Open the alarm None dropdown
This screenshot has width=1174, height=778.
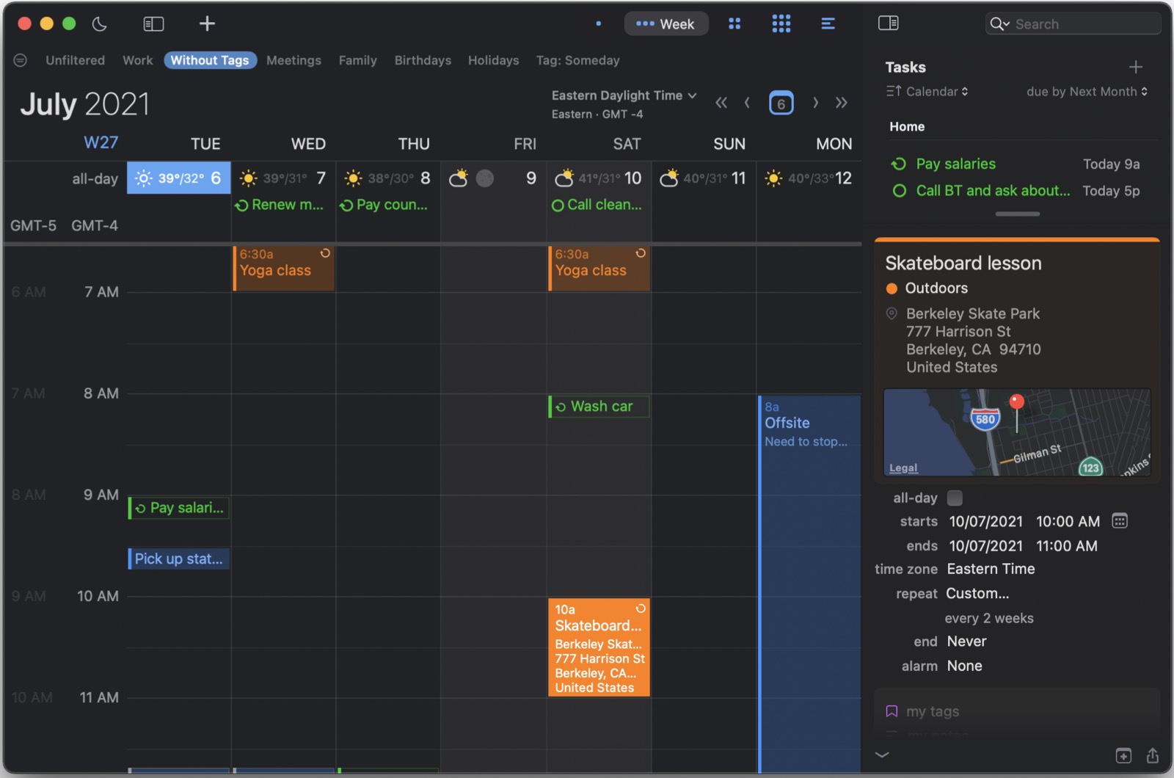[x=964, y=666]
